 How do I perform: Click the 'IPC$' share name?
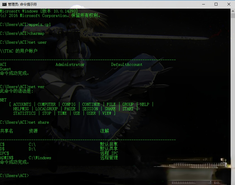(x=4, y=153)
